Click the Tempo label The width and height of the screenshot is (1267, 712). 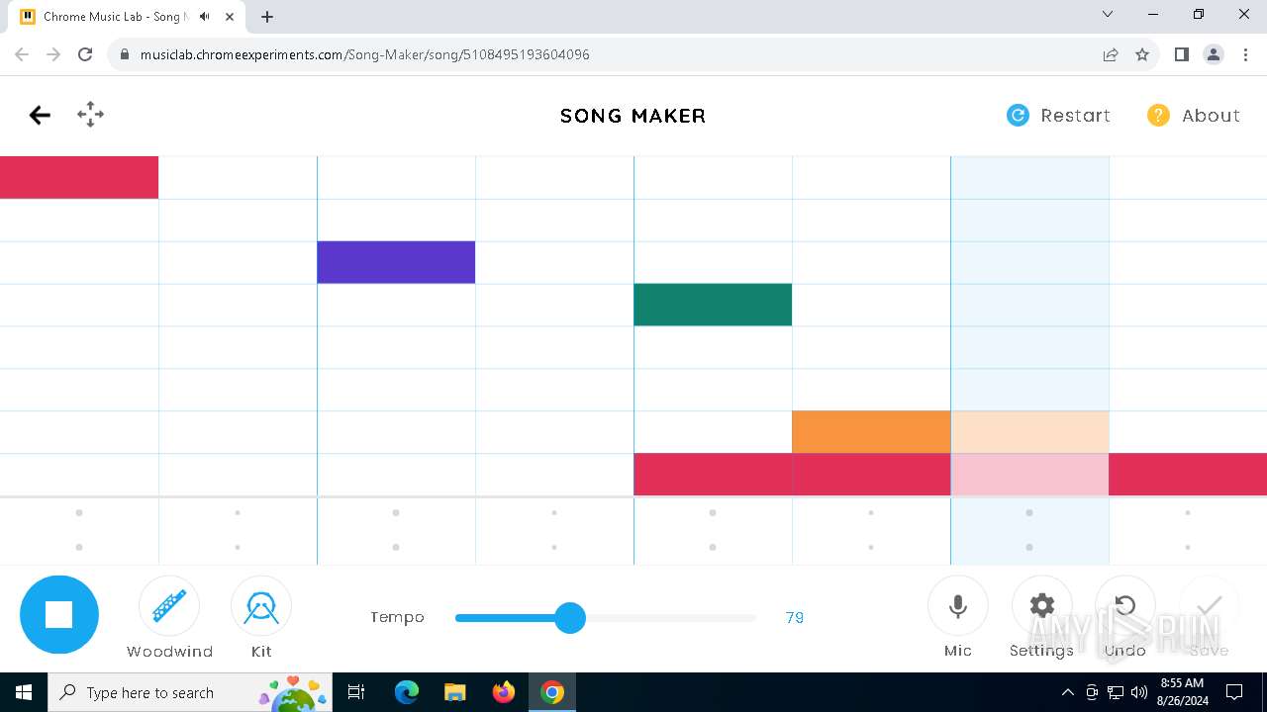click(x=397, y=617)
